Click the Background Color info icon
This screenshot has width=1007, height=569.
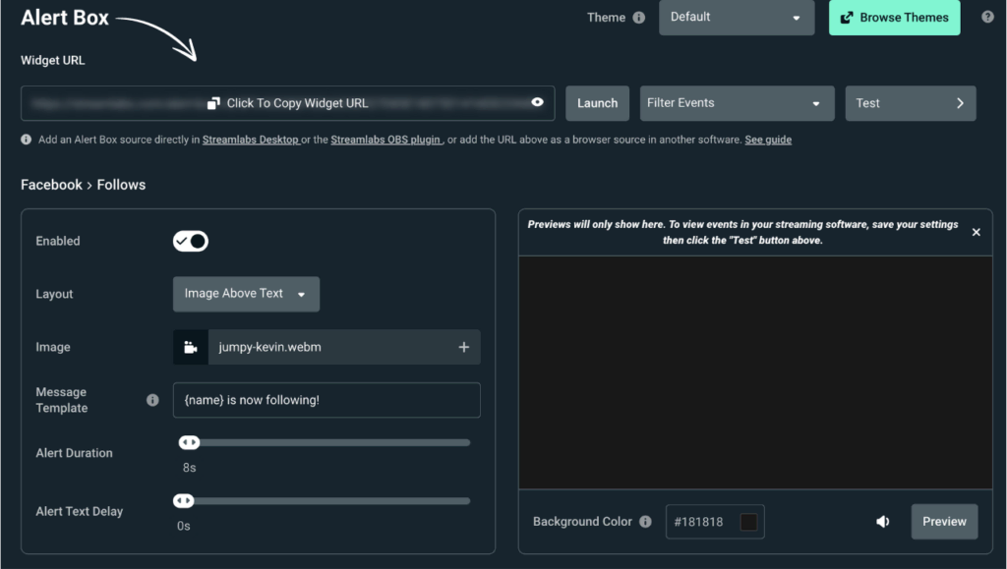coord(645,522)
